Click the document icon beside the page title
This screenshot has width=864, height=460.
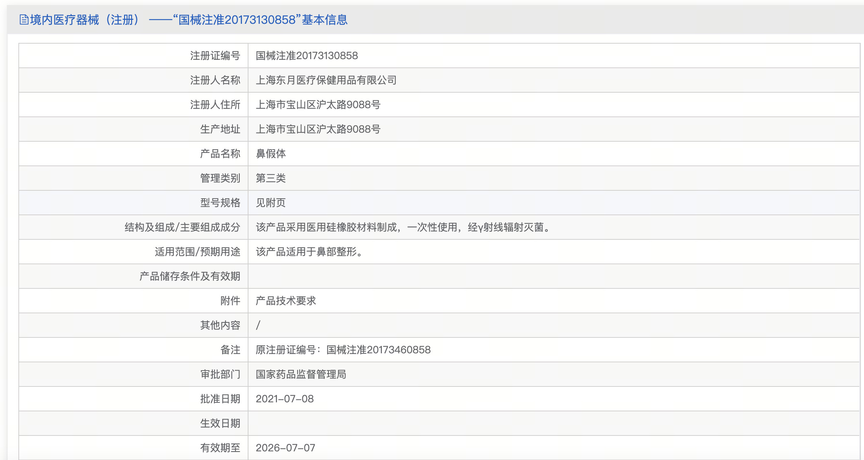tap(24, 19)
